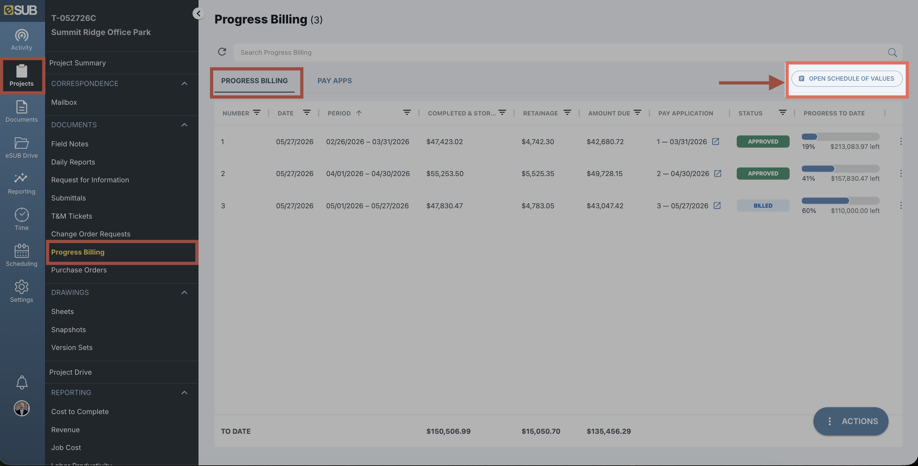Click the BILLED status badge

click(x=763, y=205)
